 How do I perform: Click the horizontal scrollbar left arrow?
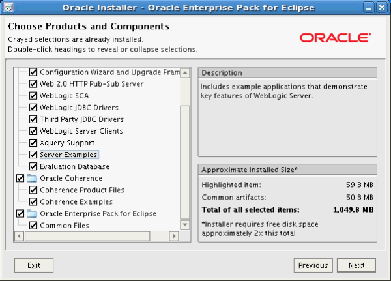coord(19,236)
